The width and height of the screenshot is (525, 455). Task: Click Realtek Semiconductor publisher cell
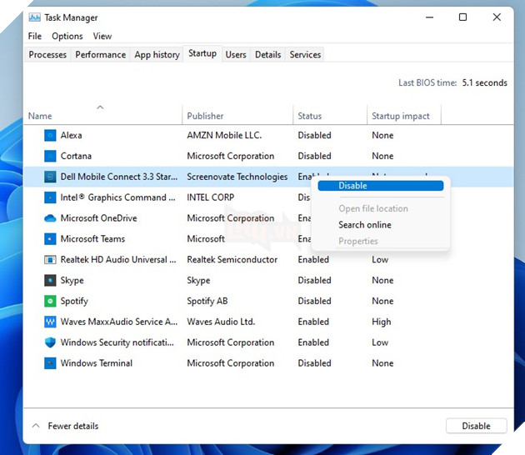tap(232, 260)
